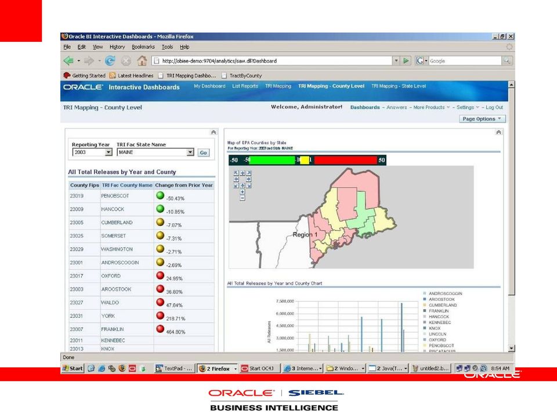
Task: Open the View menu
Action: pos(97,47)
